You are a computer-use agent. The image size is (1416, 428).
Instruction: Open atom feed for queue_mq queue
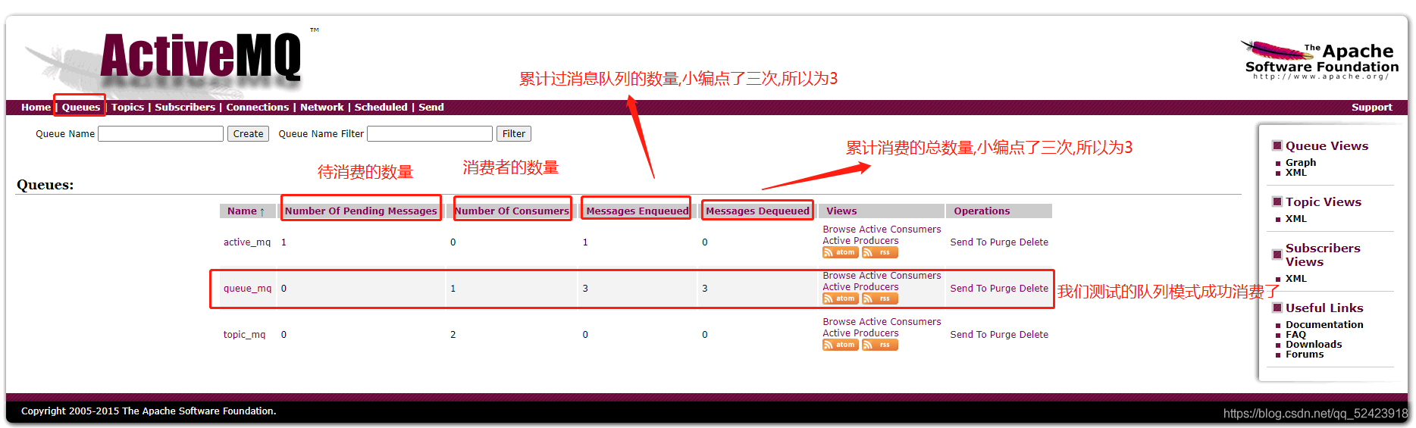[840, 298]
